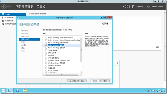
Task: Check 传真服务器 role
Action: pos(46,68)
